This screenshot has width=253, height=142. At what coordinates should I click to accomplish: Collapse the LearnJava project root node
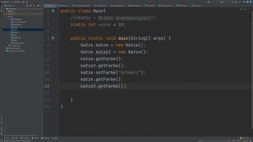5,9
